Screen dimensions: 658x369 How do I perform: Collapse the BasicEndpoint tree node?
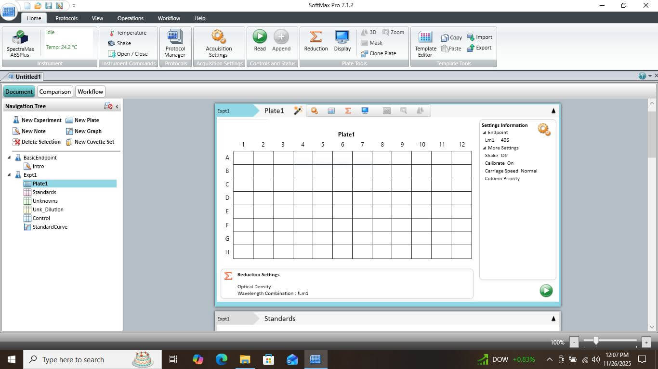tap(9, 158)
